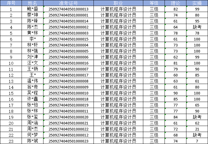This screenshot has height=144, width=208.
Task: Click the 实操 column header
Action: (197, 3)
